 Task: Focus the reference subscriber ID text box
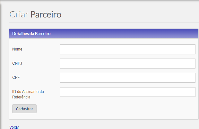pyautogui.click(x=127, y=92)
